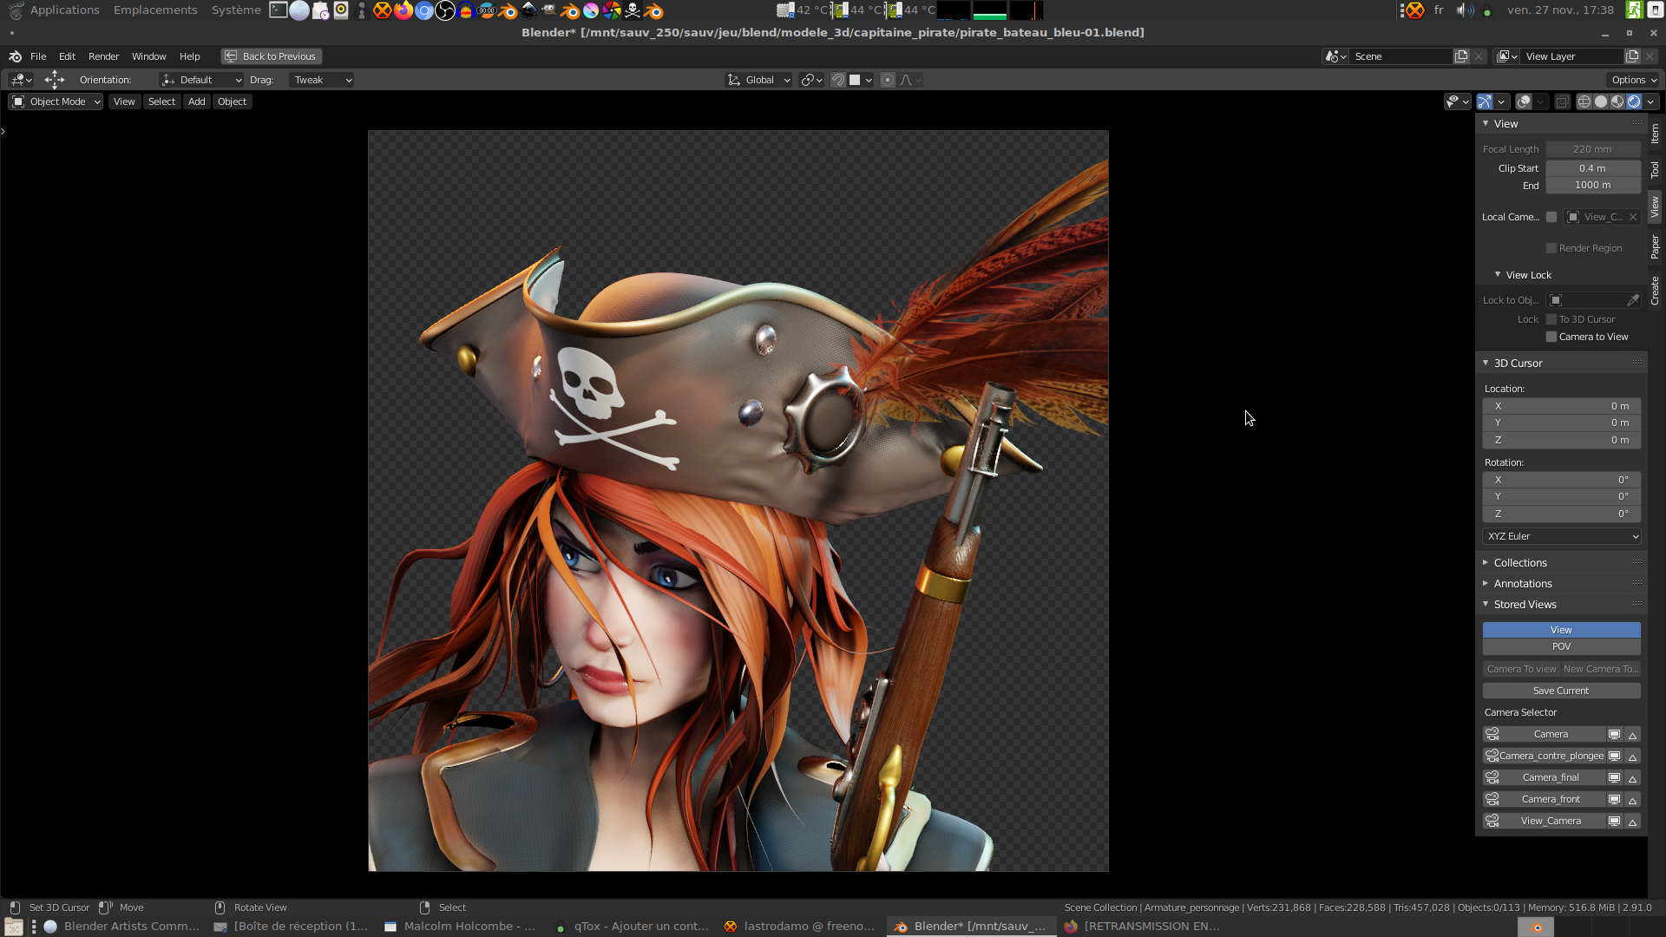This screenshot has height=937, width=1666.
Task: Open the Global transform orientation dropdown
Action: tap(758, 80)
